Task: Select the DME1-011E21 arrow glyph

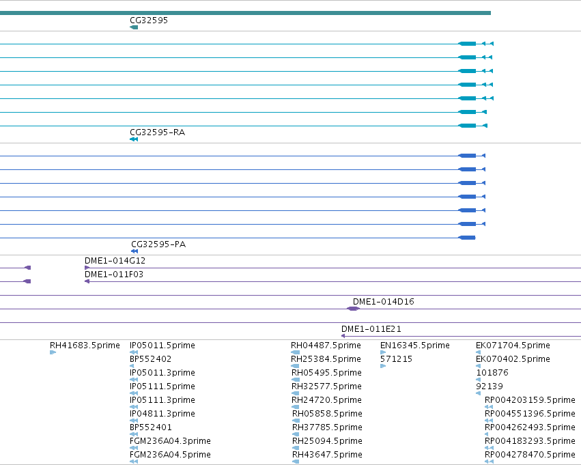Action: pyautogui.click(x=343, y=336)
